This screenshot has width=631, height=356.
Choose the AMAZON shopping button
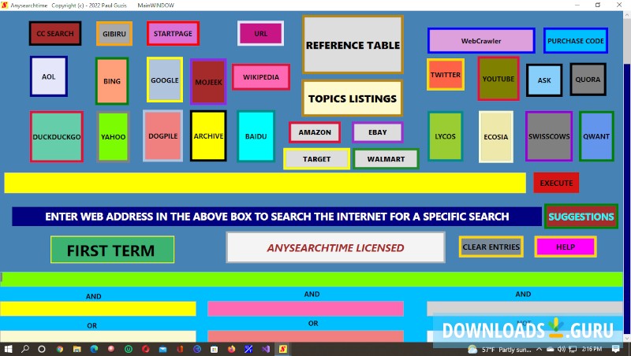[x=315, y=132]
